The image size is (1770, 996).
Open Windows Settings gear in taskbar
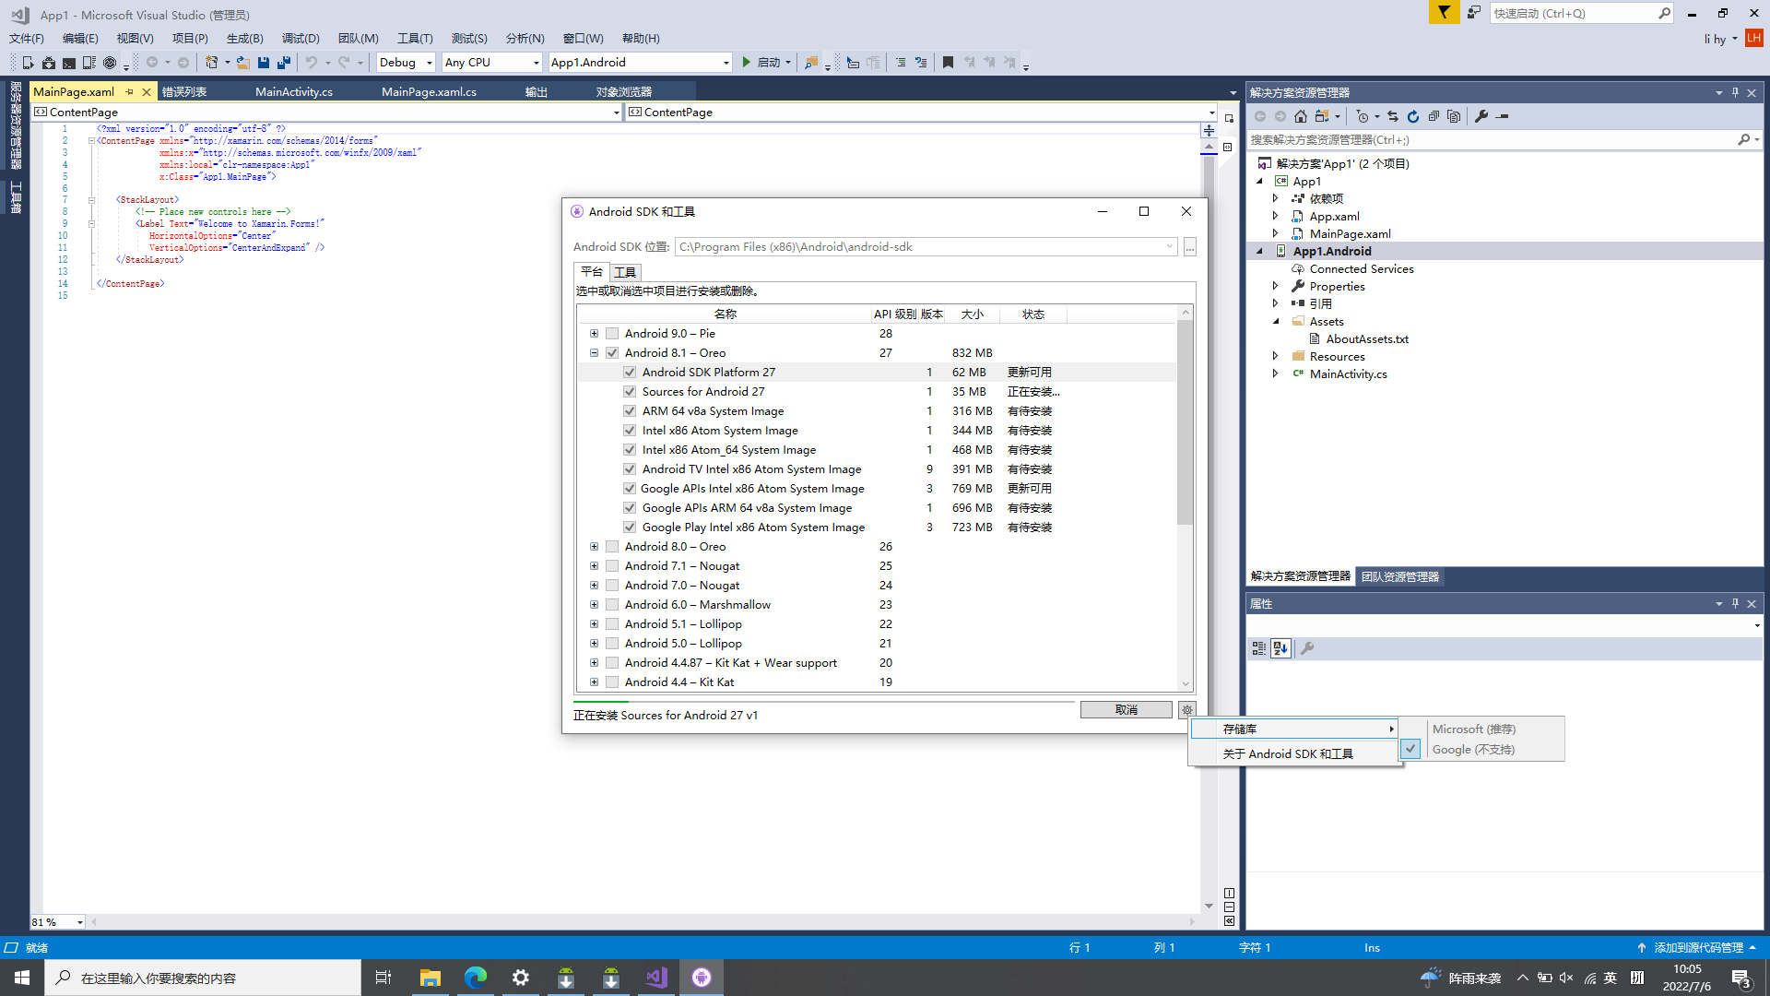pyautogui.click(x=521, y=978)
